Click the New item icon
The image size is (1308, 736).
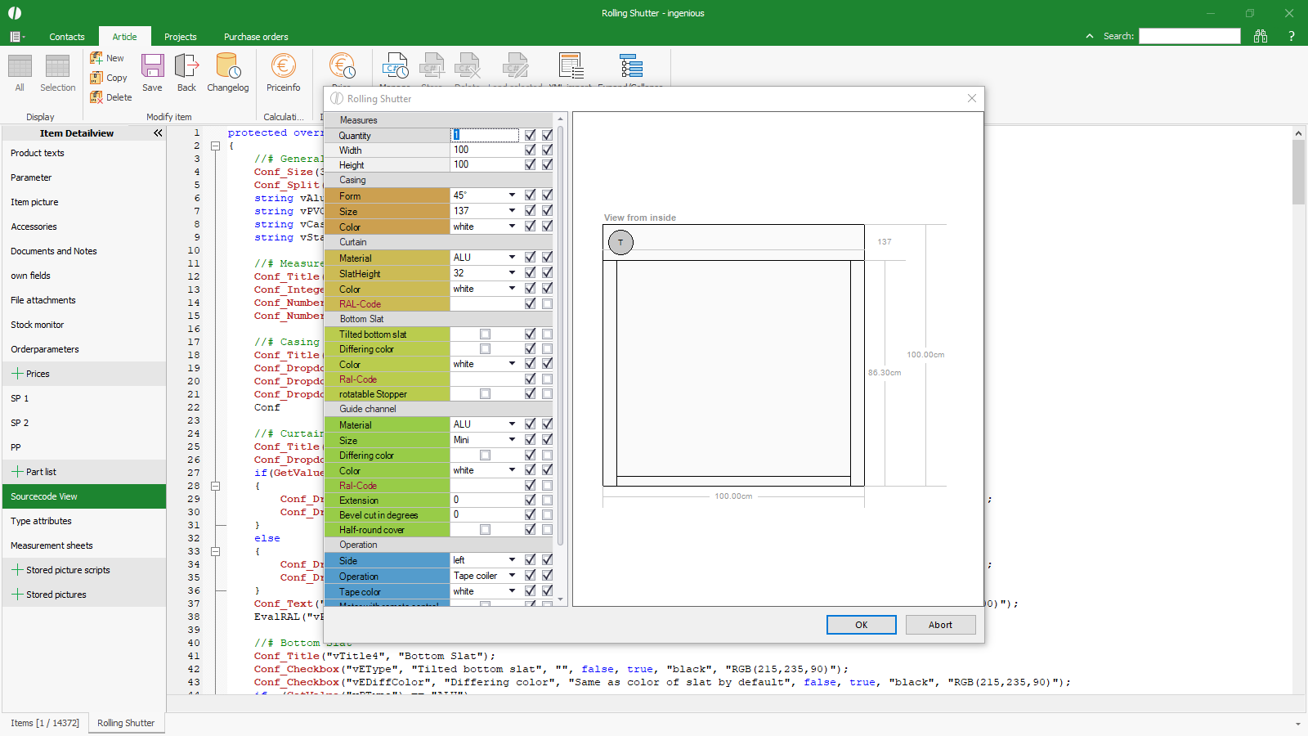click(96, 58)
